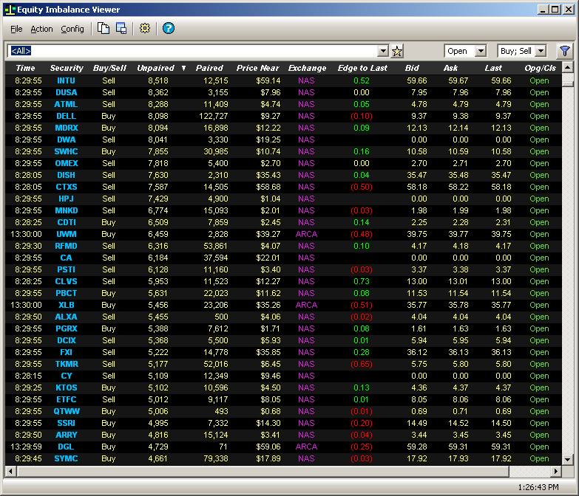
Task: Click edge value 0.73 in CLVS row
Action: (x=362, y=281)
